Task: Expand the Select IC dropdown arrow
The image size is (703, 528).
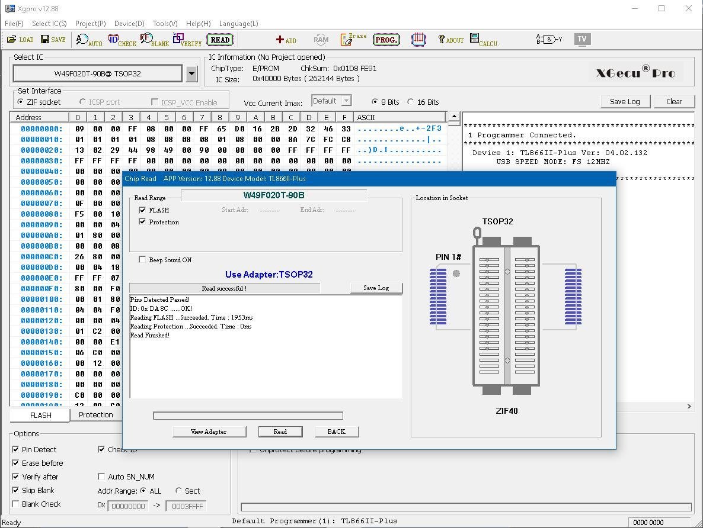Action: pos(192,73)
